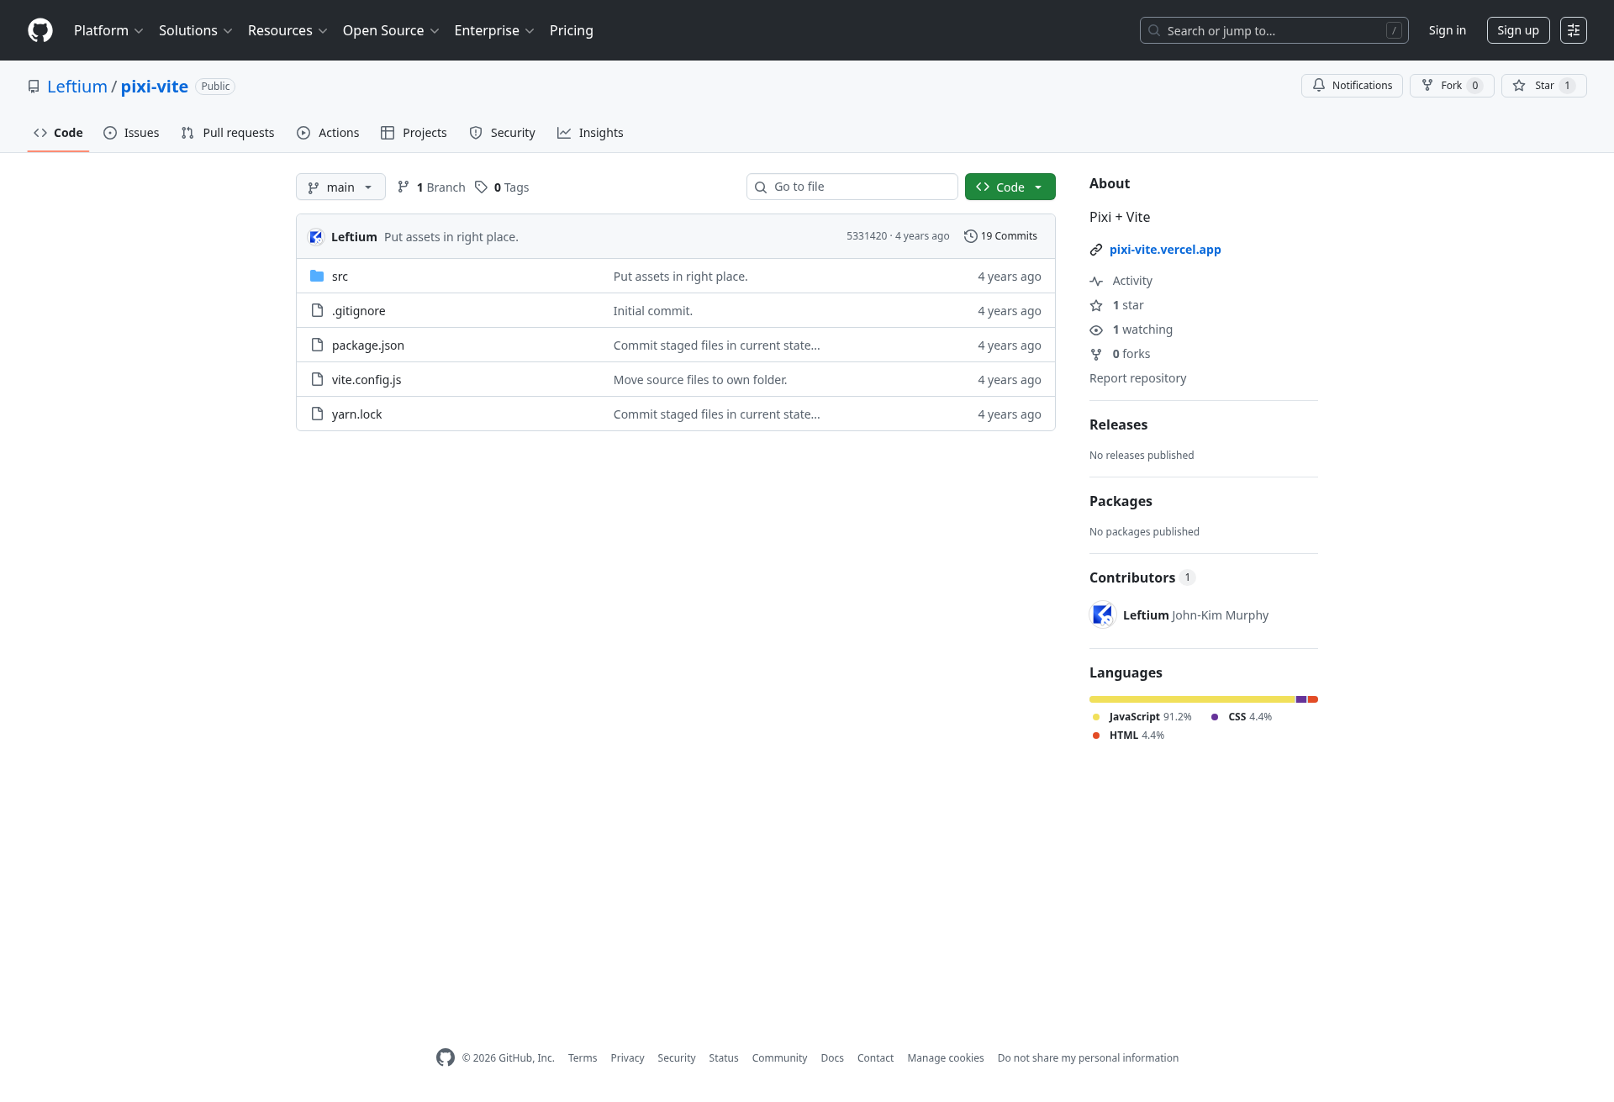Click the Sign up button
Screen dimensions: 1614x1102
click(1518, 30)
